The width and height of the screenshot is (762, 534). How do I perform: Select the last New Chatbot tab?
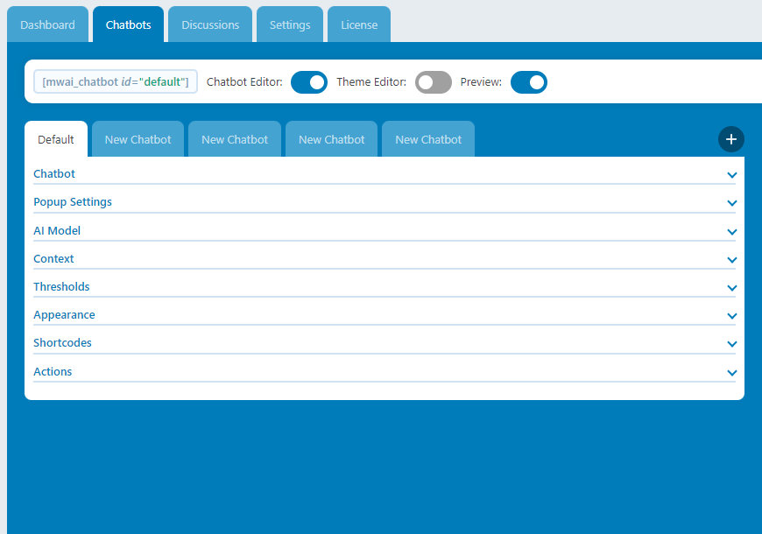[x=428, y=140]
